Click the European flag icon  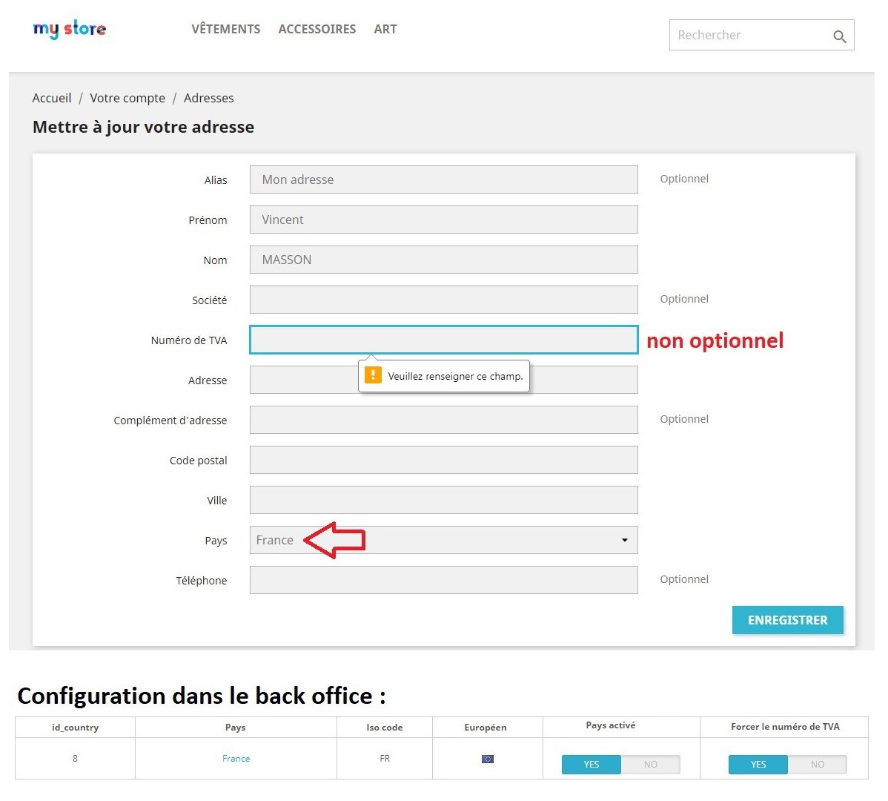(487, 759)
